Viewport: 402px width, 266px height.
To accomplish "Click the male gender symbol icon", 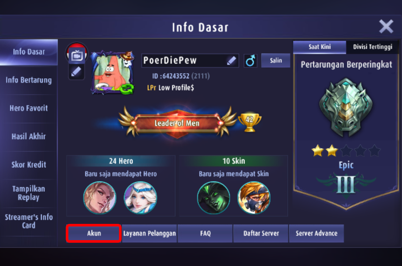I will (250, 61).
